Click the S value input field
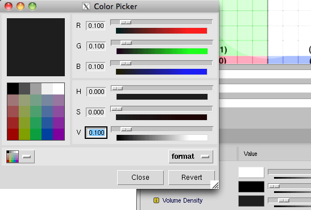Viewport: 311px width, 210px height. 96,112
